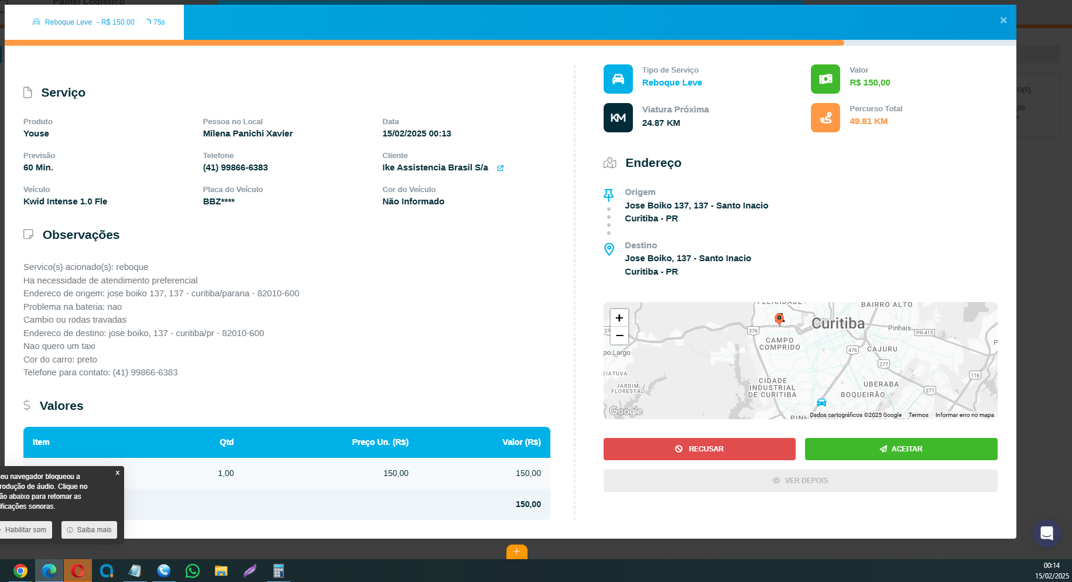Click the orange countdown progress bar
The height and width of the screenshot is (582, 1072).
click(424, 43)
